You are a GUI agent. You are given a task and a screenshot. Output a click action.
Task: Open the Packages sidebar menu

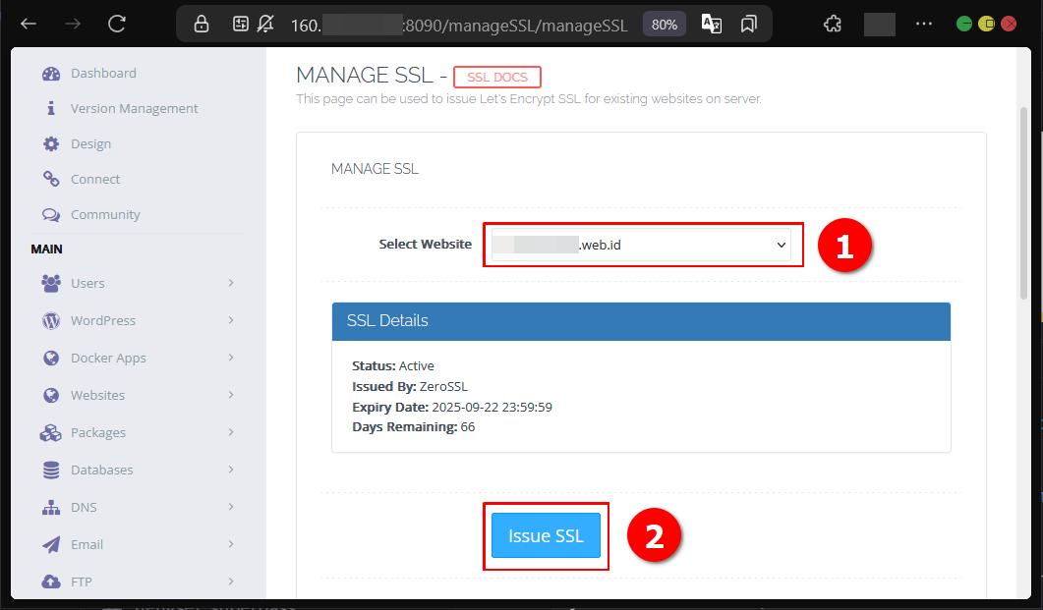pyautogui.click(x=97, y=433)
